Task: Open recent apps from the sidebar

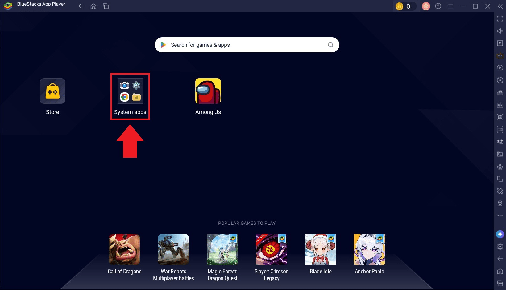Action: 500,284
